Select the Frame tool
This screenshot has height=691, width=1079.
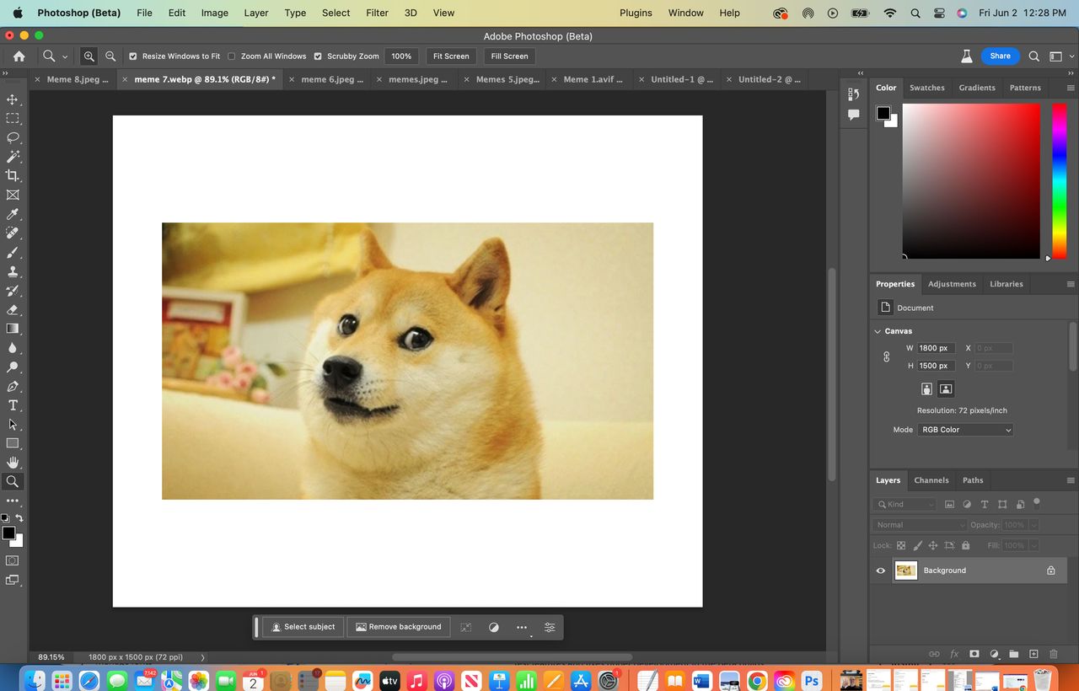point(13,195)
